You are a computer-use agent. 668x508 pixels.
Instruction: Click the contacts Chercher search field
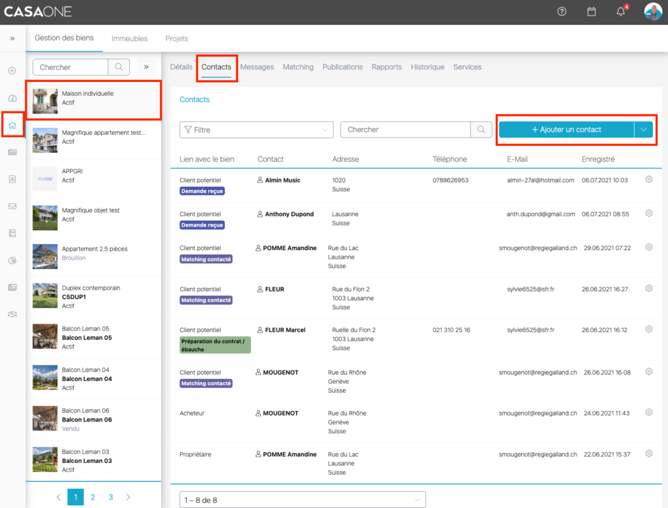pos(406,130)
